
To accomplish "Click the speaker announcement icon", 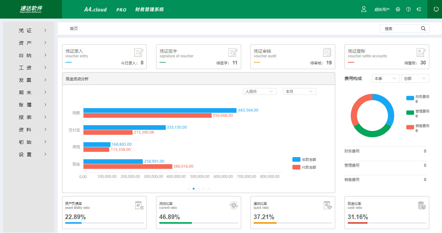I will [419, 9].
